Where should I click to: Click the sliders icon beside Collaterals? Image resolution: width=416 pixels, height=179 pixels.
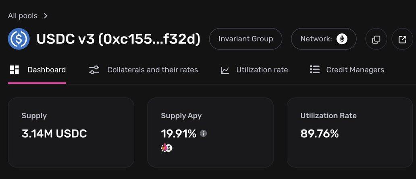tap(94, 70)
